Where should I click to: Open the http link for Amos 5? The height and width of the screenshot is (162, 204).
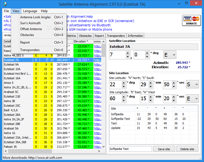[97, 83]
